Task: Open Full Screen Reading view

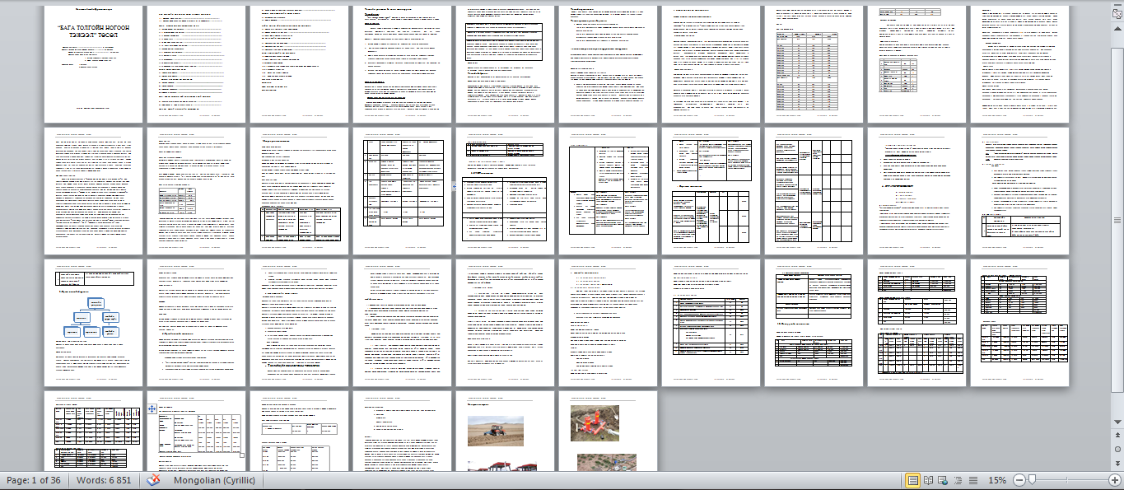Action: pyautogui.click(x=929, y=480)
